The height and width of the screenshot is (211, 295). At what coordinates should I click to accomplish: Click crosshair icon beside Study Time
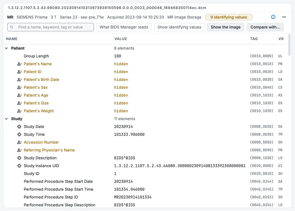(19, 134)
